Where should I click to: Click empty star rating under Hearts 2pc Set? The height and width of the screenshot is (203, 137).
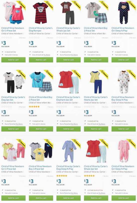click(89, 107)
